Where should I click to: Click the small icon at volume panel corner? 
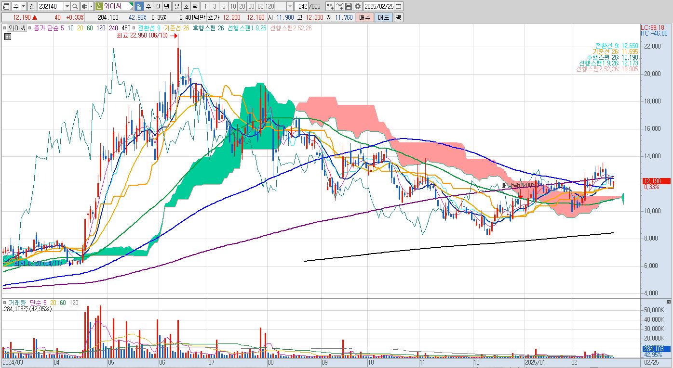(668, 301)
